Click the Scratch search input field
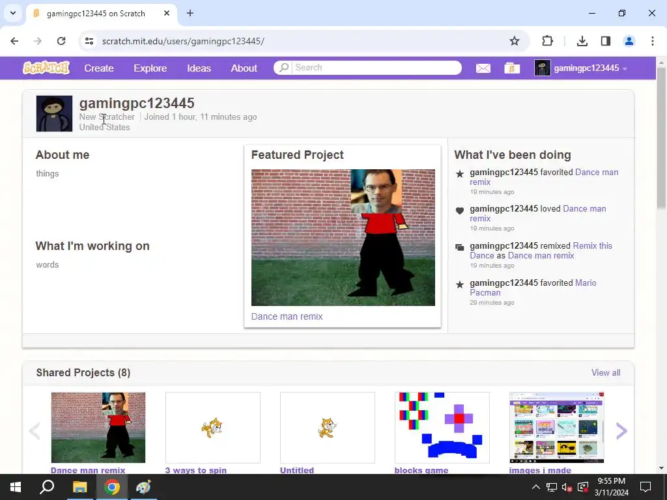The height and width of the screenshot is (500, 667). (376, 68)
